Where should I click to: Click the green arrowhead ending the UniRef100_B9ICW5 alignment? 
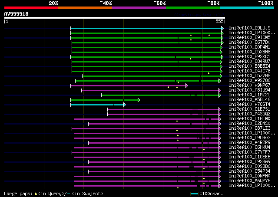[x=222, y=38]
